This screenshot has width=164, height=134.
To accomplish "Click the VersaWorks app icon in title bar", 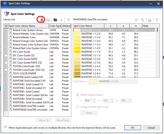I will [5, 4].
